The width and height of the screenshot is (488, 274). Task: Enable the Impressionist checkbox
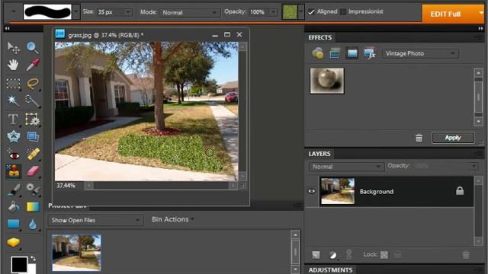342,12
